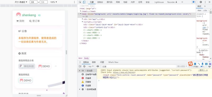Click the viewport height field 538

44,2
